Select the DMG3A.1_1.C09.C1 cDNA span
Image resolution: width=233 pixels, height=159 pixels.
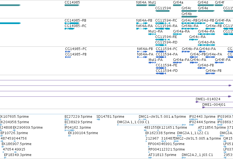click(152, 125)
